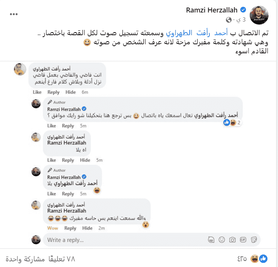Hide the top comment posted 6m ago
Image resolution: width=278 pixels, height=267 pixels.
pyautogui.click(x=71, y=92)
